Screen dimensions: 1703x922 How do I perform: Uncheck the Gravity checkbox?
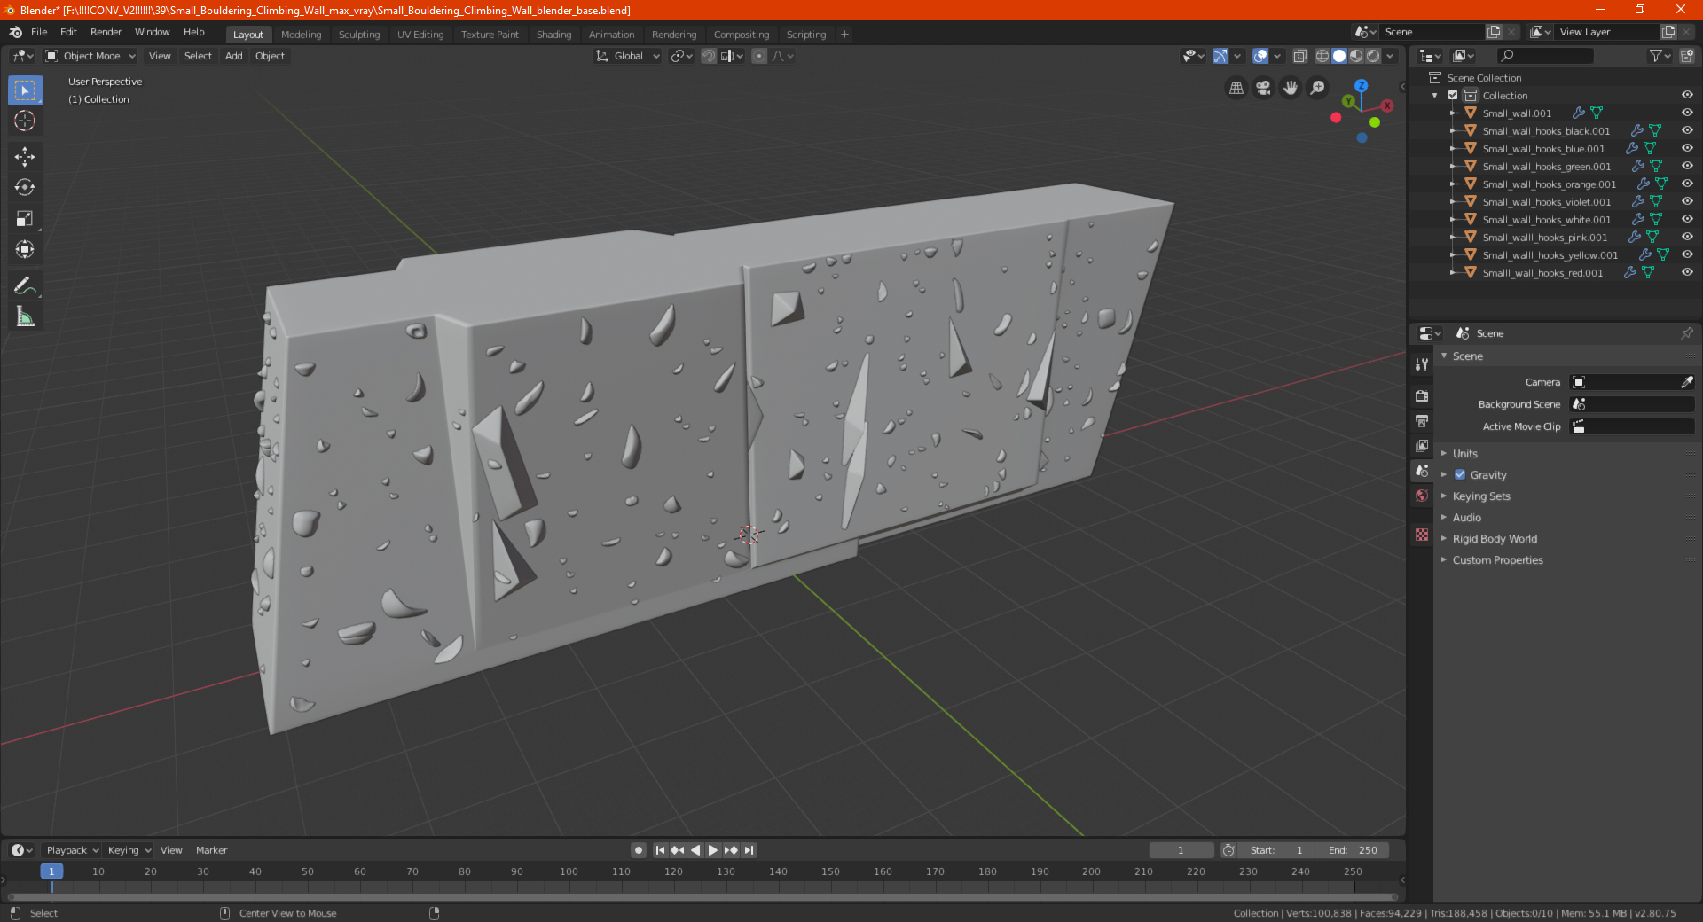1460,474
